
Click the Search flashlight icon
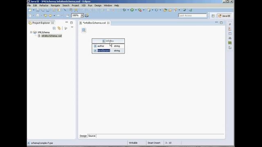(175, 10)
